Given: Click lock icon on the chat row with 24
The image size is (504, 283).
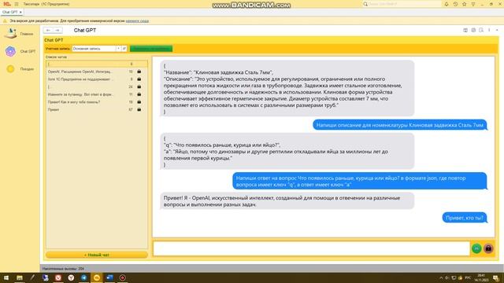Looking at the screenshot, I should click(139, 86).
